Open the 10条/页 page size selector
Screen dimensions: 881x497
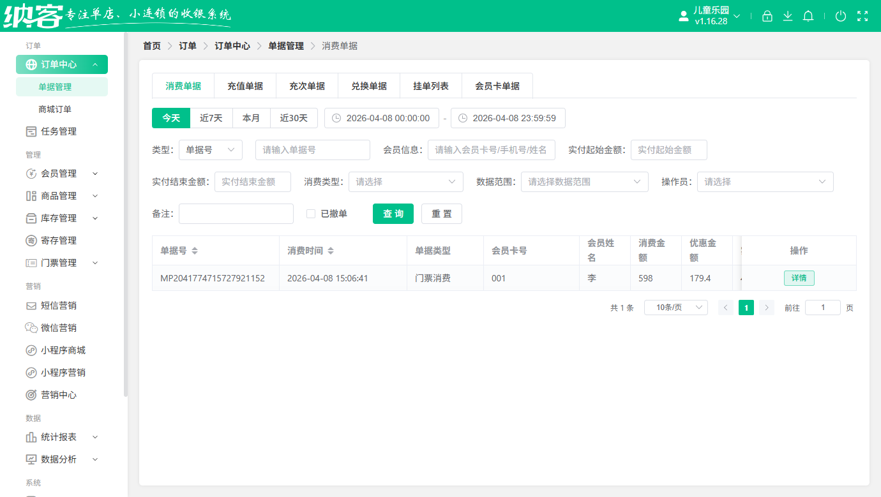675,307
